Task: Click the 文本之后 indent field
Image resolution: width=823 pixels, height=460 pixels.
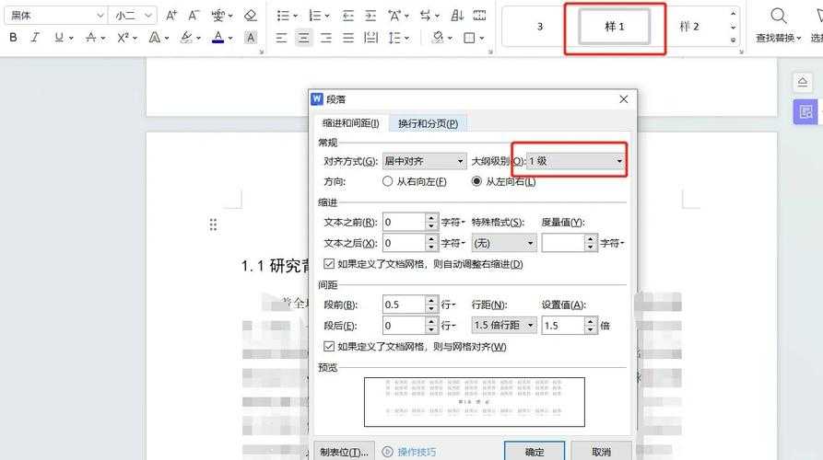Action: pyautogui.click(x=404, y=243)
